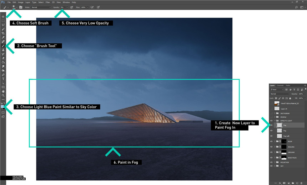The width and height of the screenshot is (307, 185).
Task: Click the light blue foreground color swatch
Action: click(2, 106)
